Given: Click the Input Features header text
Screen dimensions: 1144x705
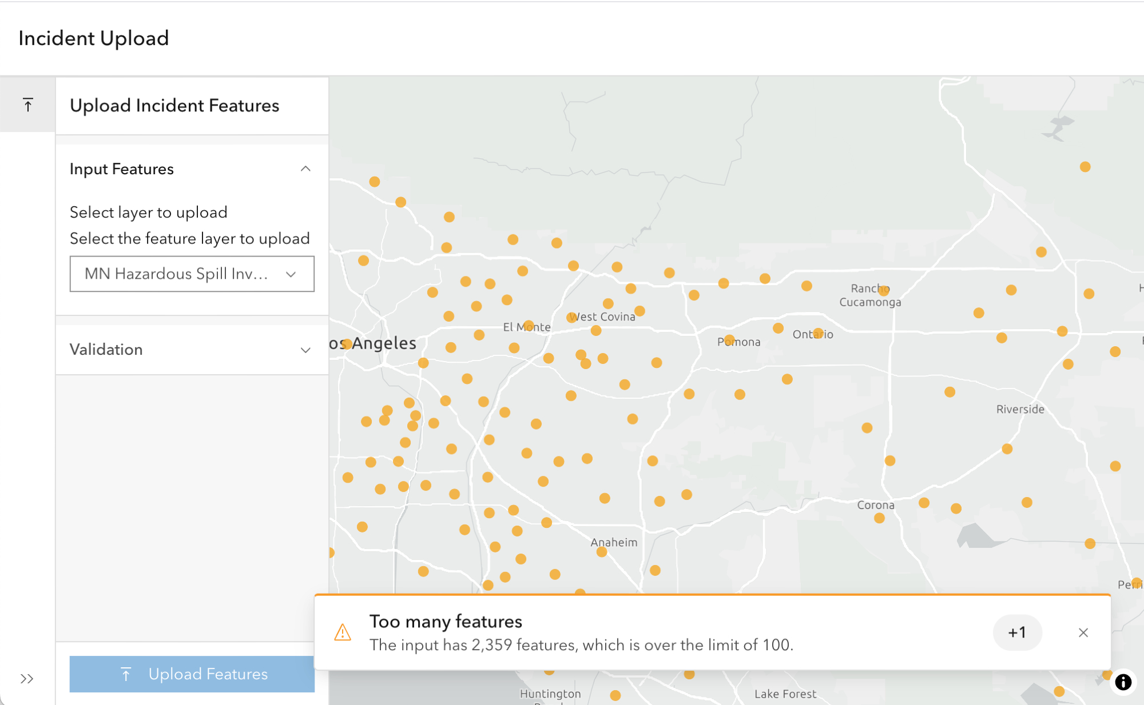Looking at the screenshot, I should [x=122, y=169].
